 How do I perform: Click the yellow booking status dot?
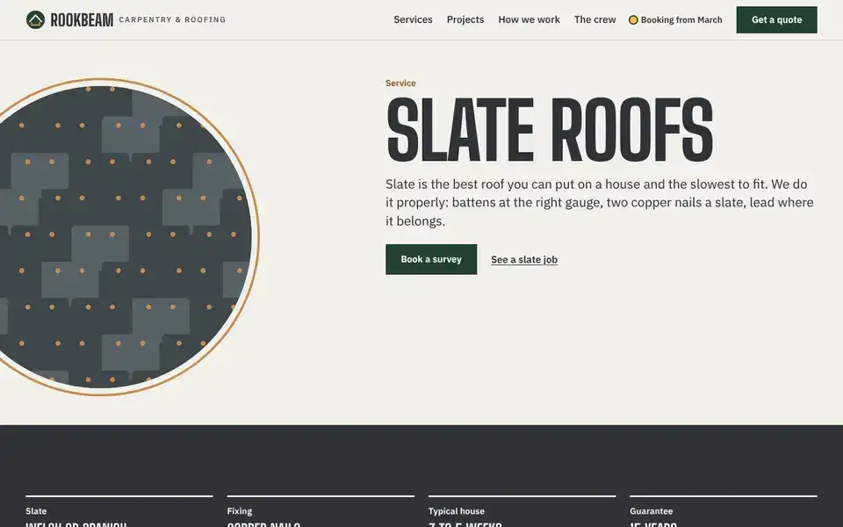633,20
